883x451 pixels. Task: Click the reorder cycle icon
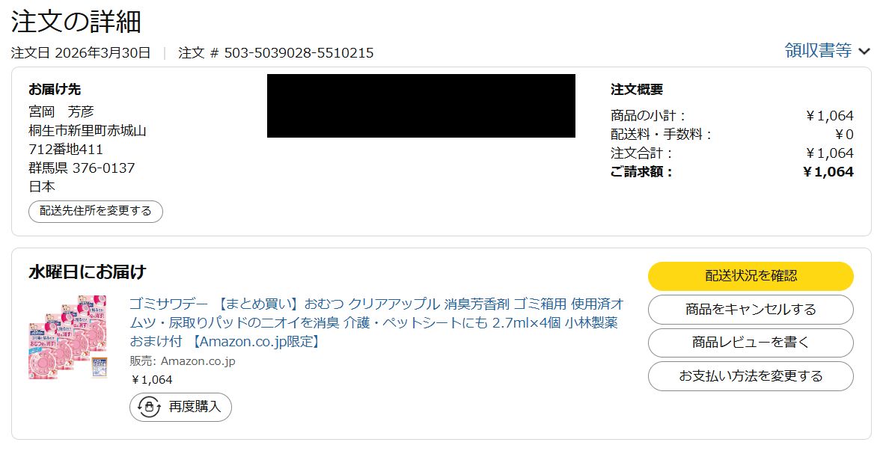(x=149, y=407)
